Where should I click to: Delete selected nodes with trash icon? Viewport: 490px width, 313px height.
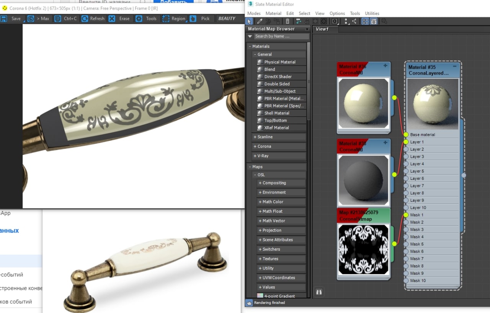(287, 21)
